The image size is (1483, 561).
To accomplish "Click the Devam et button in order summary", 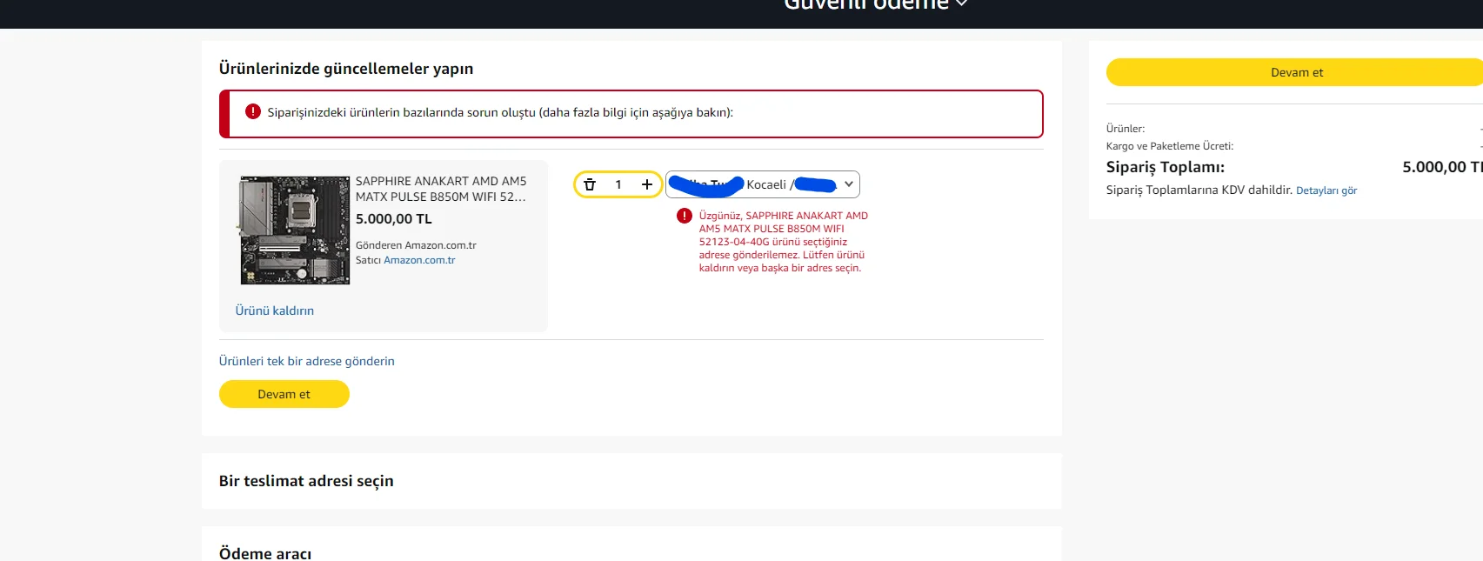I will tap(1295, 72).
